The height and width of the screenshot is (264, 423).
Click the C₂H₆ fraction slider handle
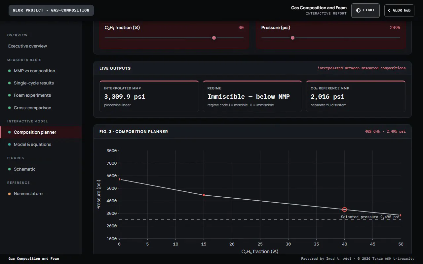[214, 38]
